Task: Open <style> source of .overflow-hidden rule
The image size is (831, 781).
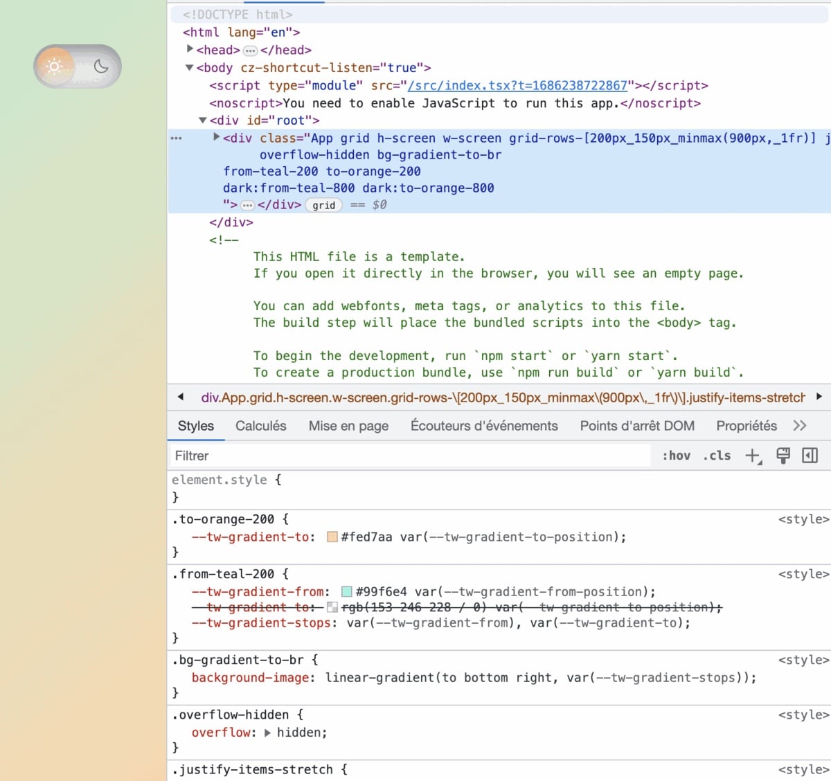Action: (x=803, y=715)
